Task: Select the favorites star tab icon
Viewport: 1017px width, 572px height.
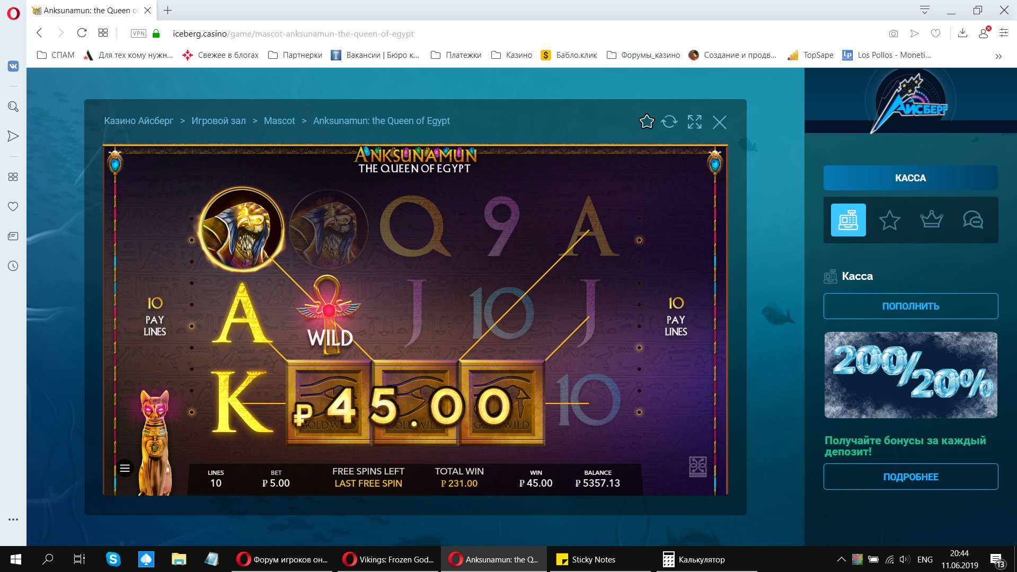Action: tap(889, 220)
